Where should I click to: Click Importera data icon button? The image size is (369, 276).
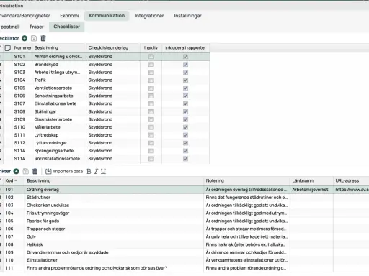coord(64,171)
